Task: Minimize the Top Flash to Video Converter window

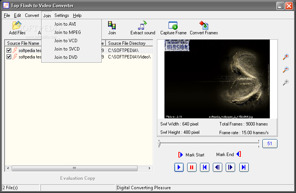Action: 280,6
